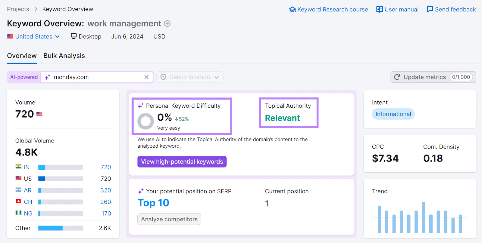Viewport: 482px width, 243px height.
Task: Click the US flag in Global Volume list
Action: (x=19, y=178)
